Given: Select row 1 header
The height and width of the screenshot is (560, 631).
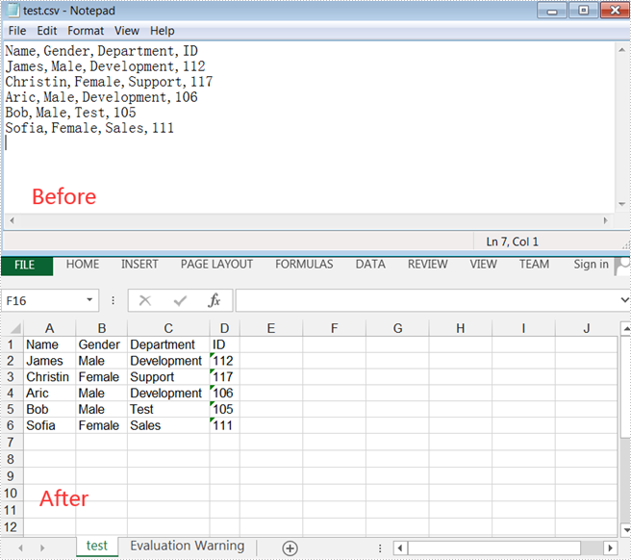Looking at the screenshot, I should [11, 345].
